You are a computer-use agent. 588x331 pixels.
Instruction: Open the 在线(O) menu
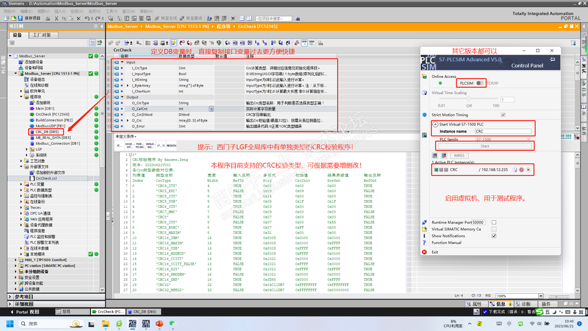(x=77, y=11)
